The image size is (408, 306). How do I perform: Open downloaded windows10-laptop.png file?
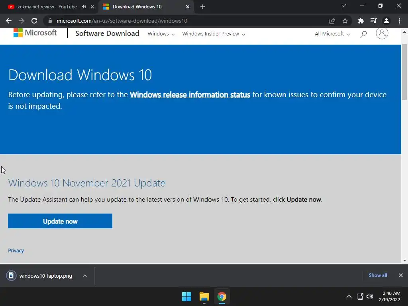click(x=39, y=276)
